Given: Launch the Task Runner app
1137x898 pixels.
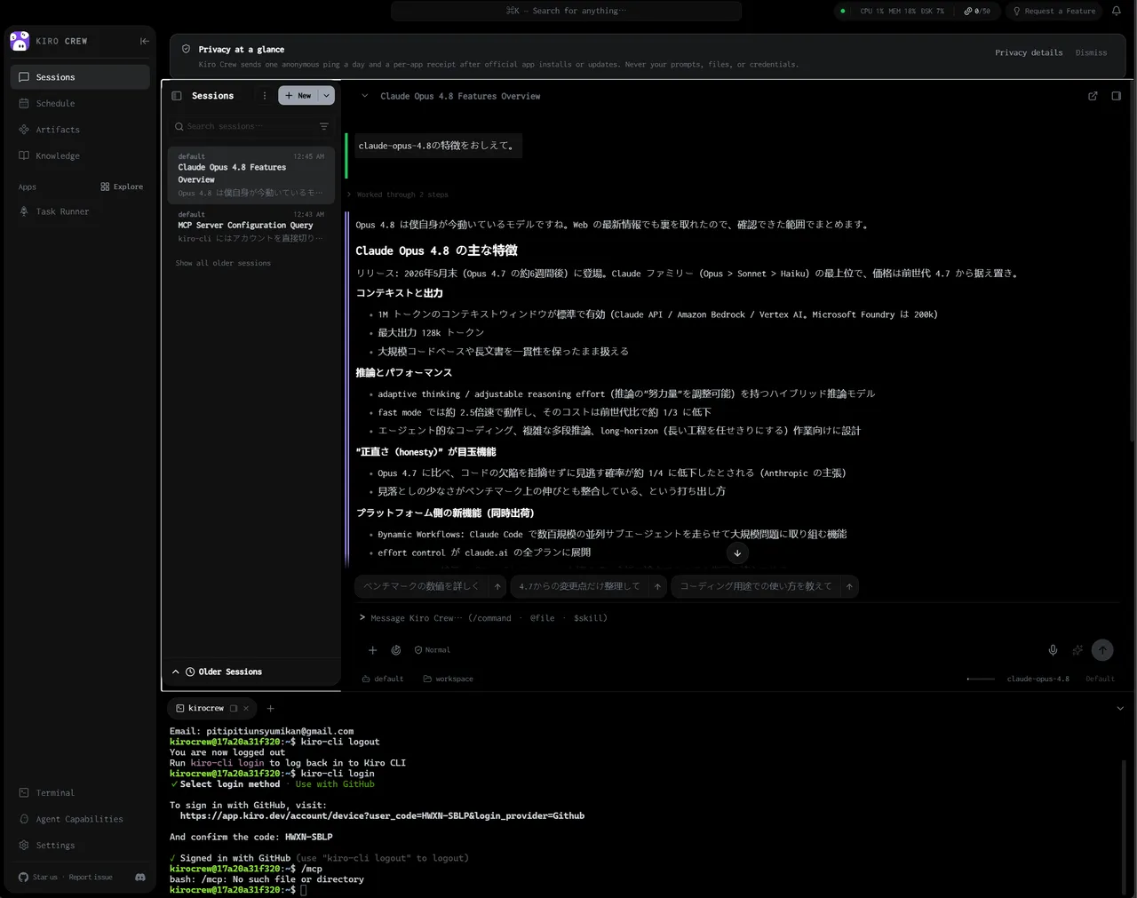Looking at the screenshot, I should 80,211.
